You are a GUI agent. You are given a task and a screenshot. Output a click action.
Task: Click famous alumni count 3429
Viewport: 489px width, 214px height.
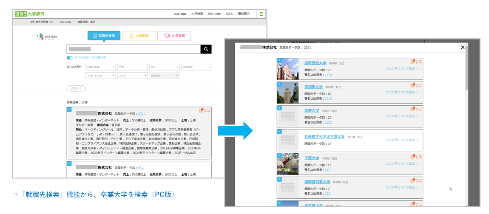coord(328,99)
